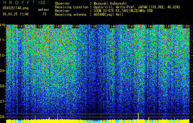The height and width of the screenshot is (123, 193).
Task: Click the 0.9 frequency axis label
Action: click(2, 71)
